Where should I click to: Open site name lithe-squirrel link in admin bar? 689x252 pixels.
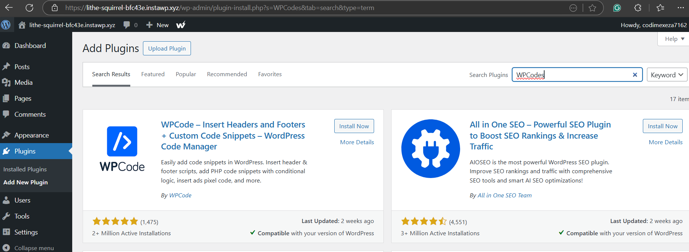pos(72,25)
